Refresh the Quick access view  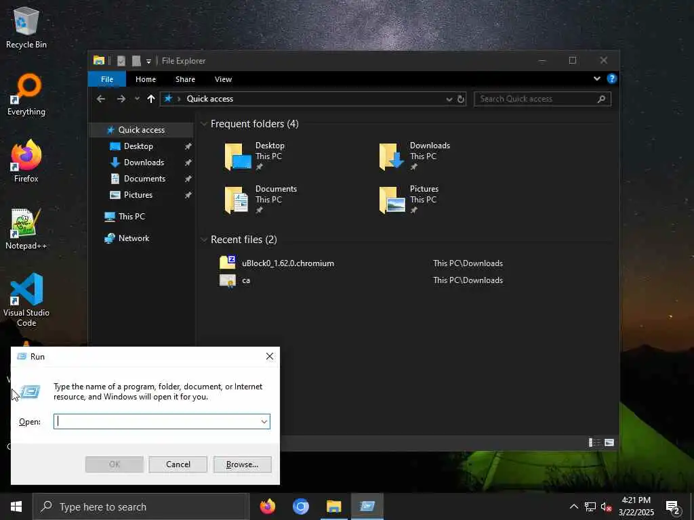[x=461, y=99]
